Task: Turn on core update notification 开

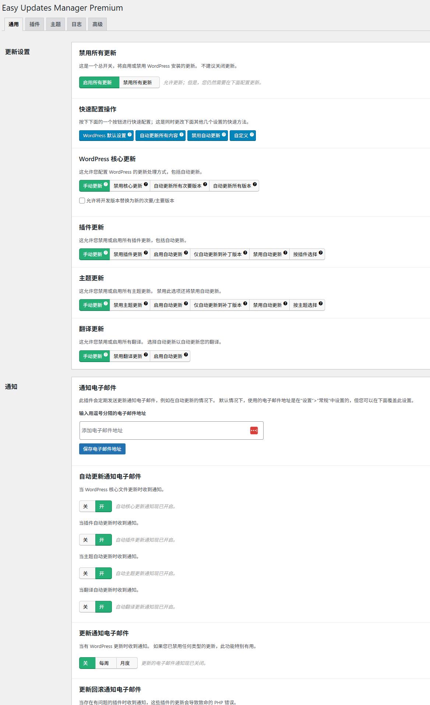Action: point(103,506)
